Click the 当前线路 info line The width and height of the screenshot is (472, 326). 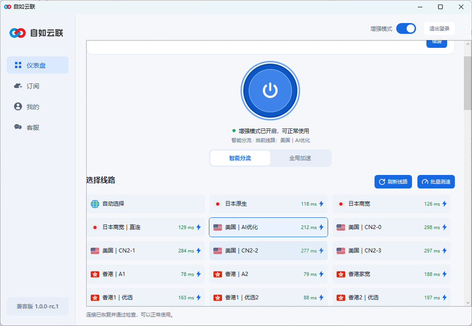click(x=270, y=140)
